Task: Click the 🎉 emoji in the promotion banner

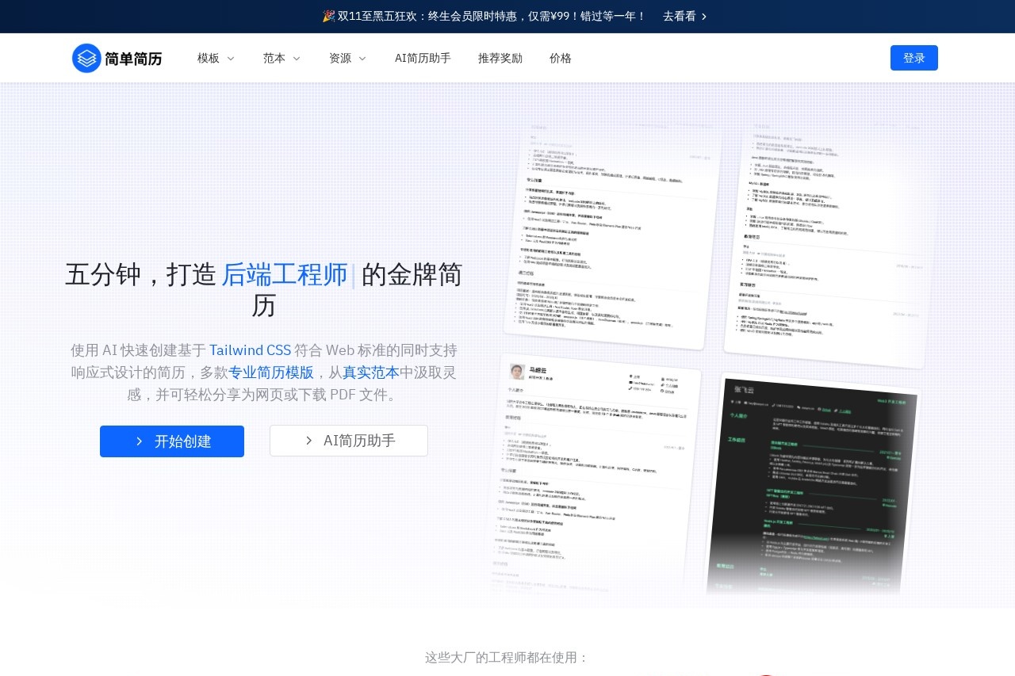Action: (x=328, y=16)
